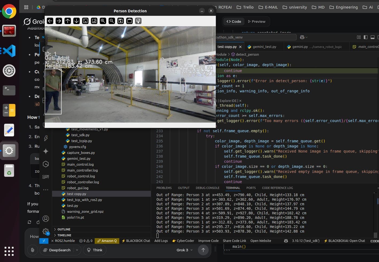Open the Calculator from the dock
Viewport: 379px width, 262px height.
[x=9, y=110]
